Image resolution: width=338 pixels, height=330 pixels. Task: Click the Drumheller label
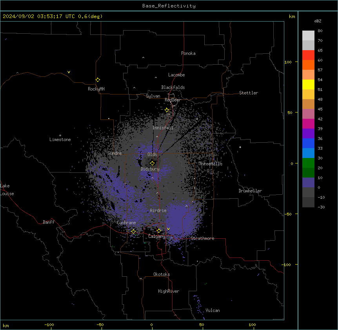point(250,191)
